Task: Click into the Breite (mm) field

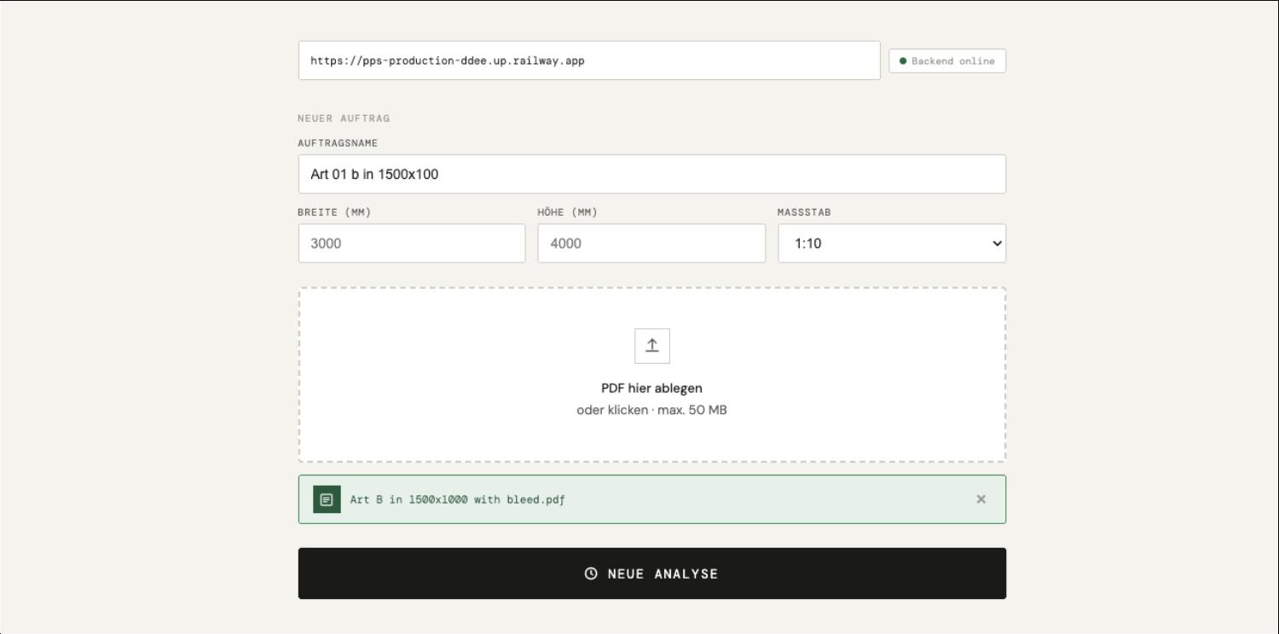Action: (411, 244)
